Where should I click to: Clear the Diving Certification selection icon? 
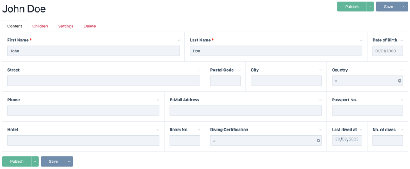[x=318, y=141]
